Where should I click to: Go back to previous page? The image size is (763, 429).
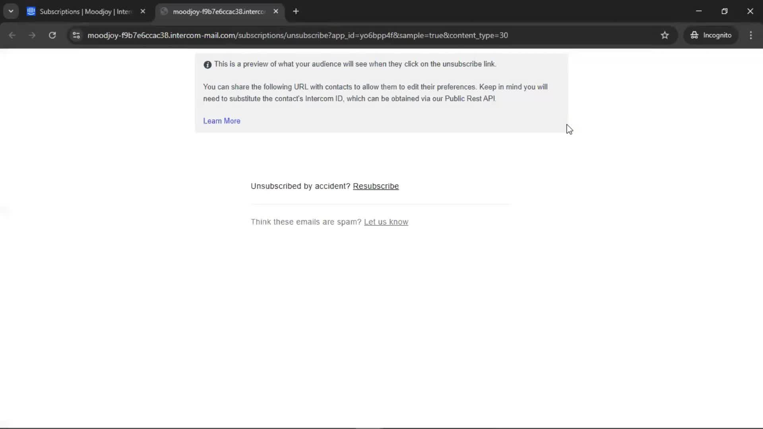12,35
